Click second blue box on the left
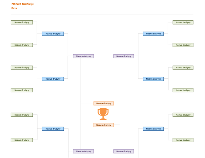The height and width of the screenshot is (158, 205). (53, 79)
